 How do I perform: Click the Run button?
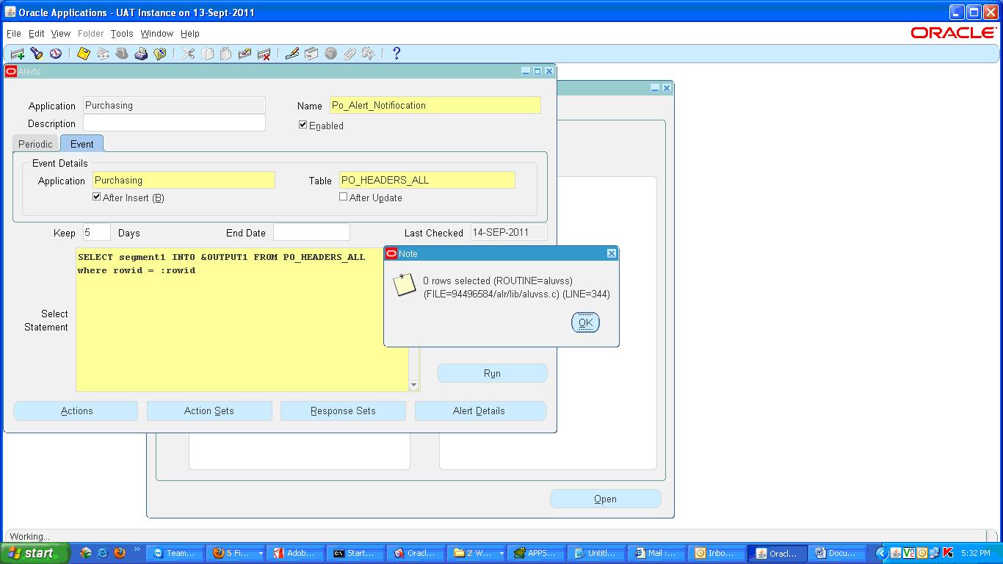(492, 373)
